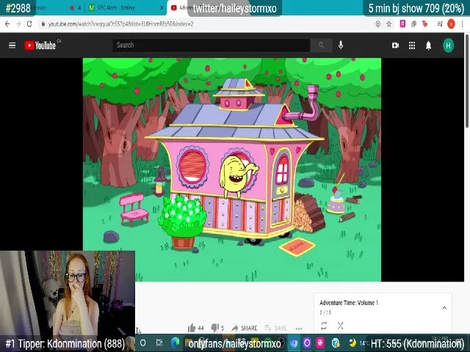Screen dimensions: 470x352
Task: Bookmark this page with the star icon
Action: [388, 24]
